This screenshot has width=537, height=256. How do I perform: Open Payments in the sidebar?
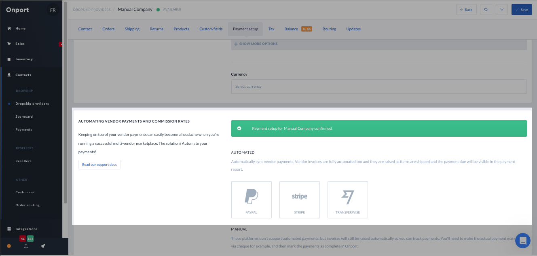(x=23, y=129)
